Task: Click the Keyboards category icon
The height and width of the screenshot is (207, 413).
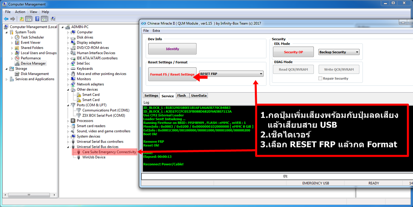Action: [73, 69]
